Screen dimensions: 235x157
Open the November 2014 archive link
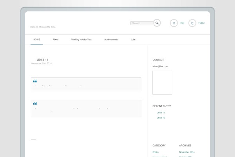(187, 152)
